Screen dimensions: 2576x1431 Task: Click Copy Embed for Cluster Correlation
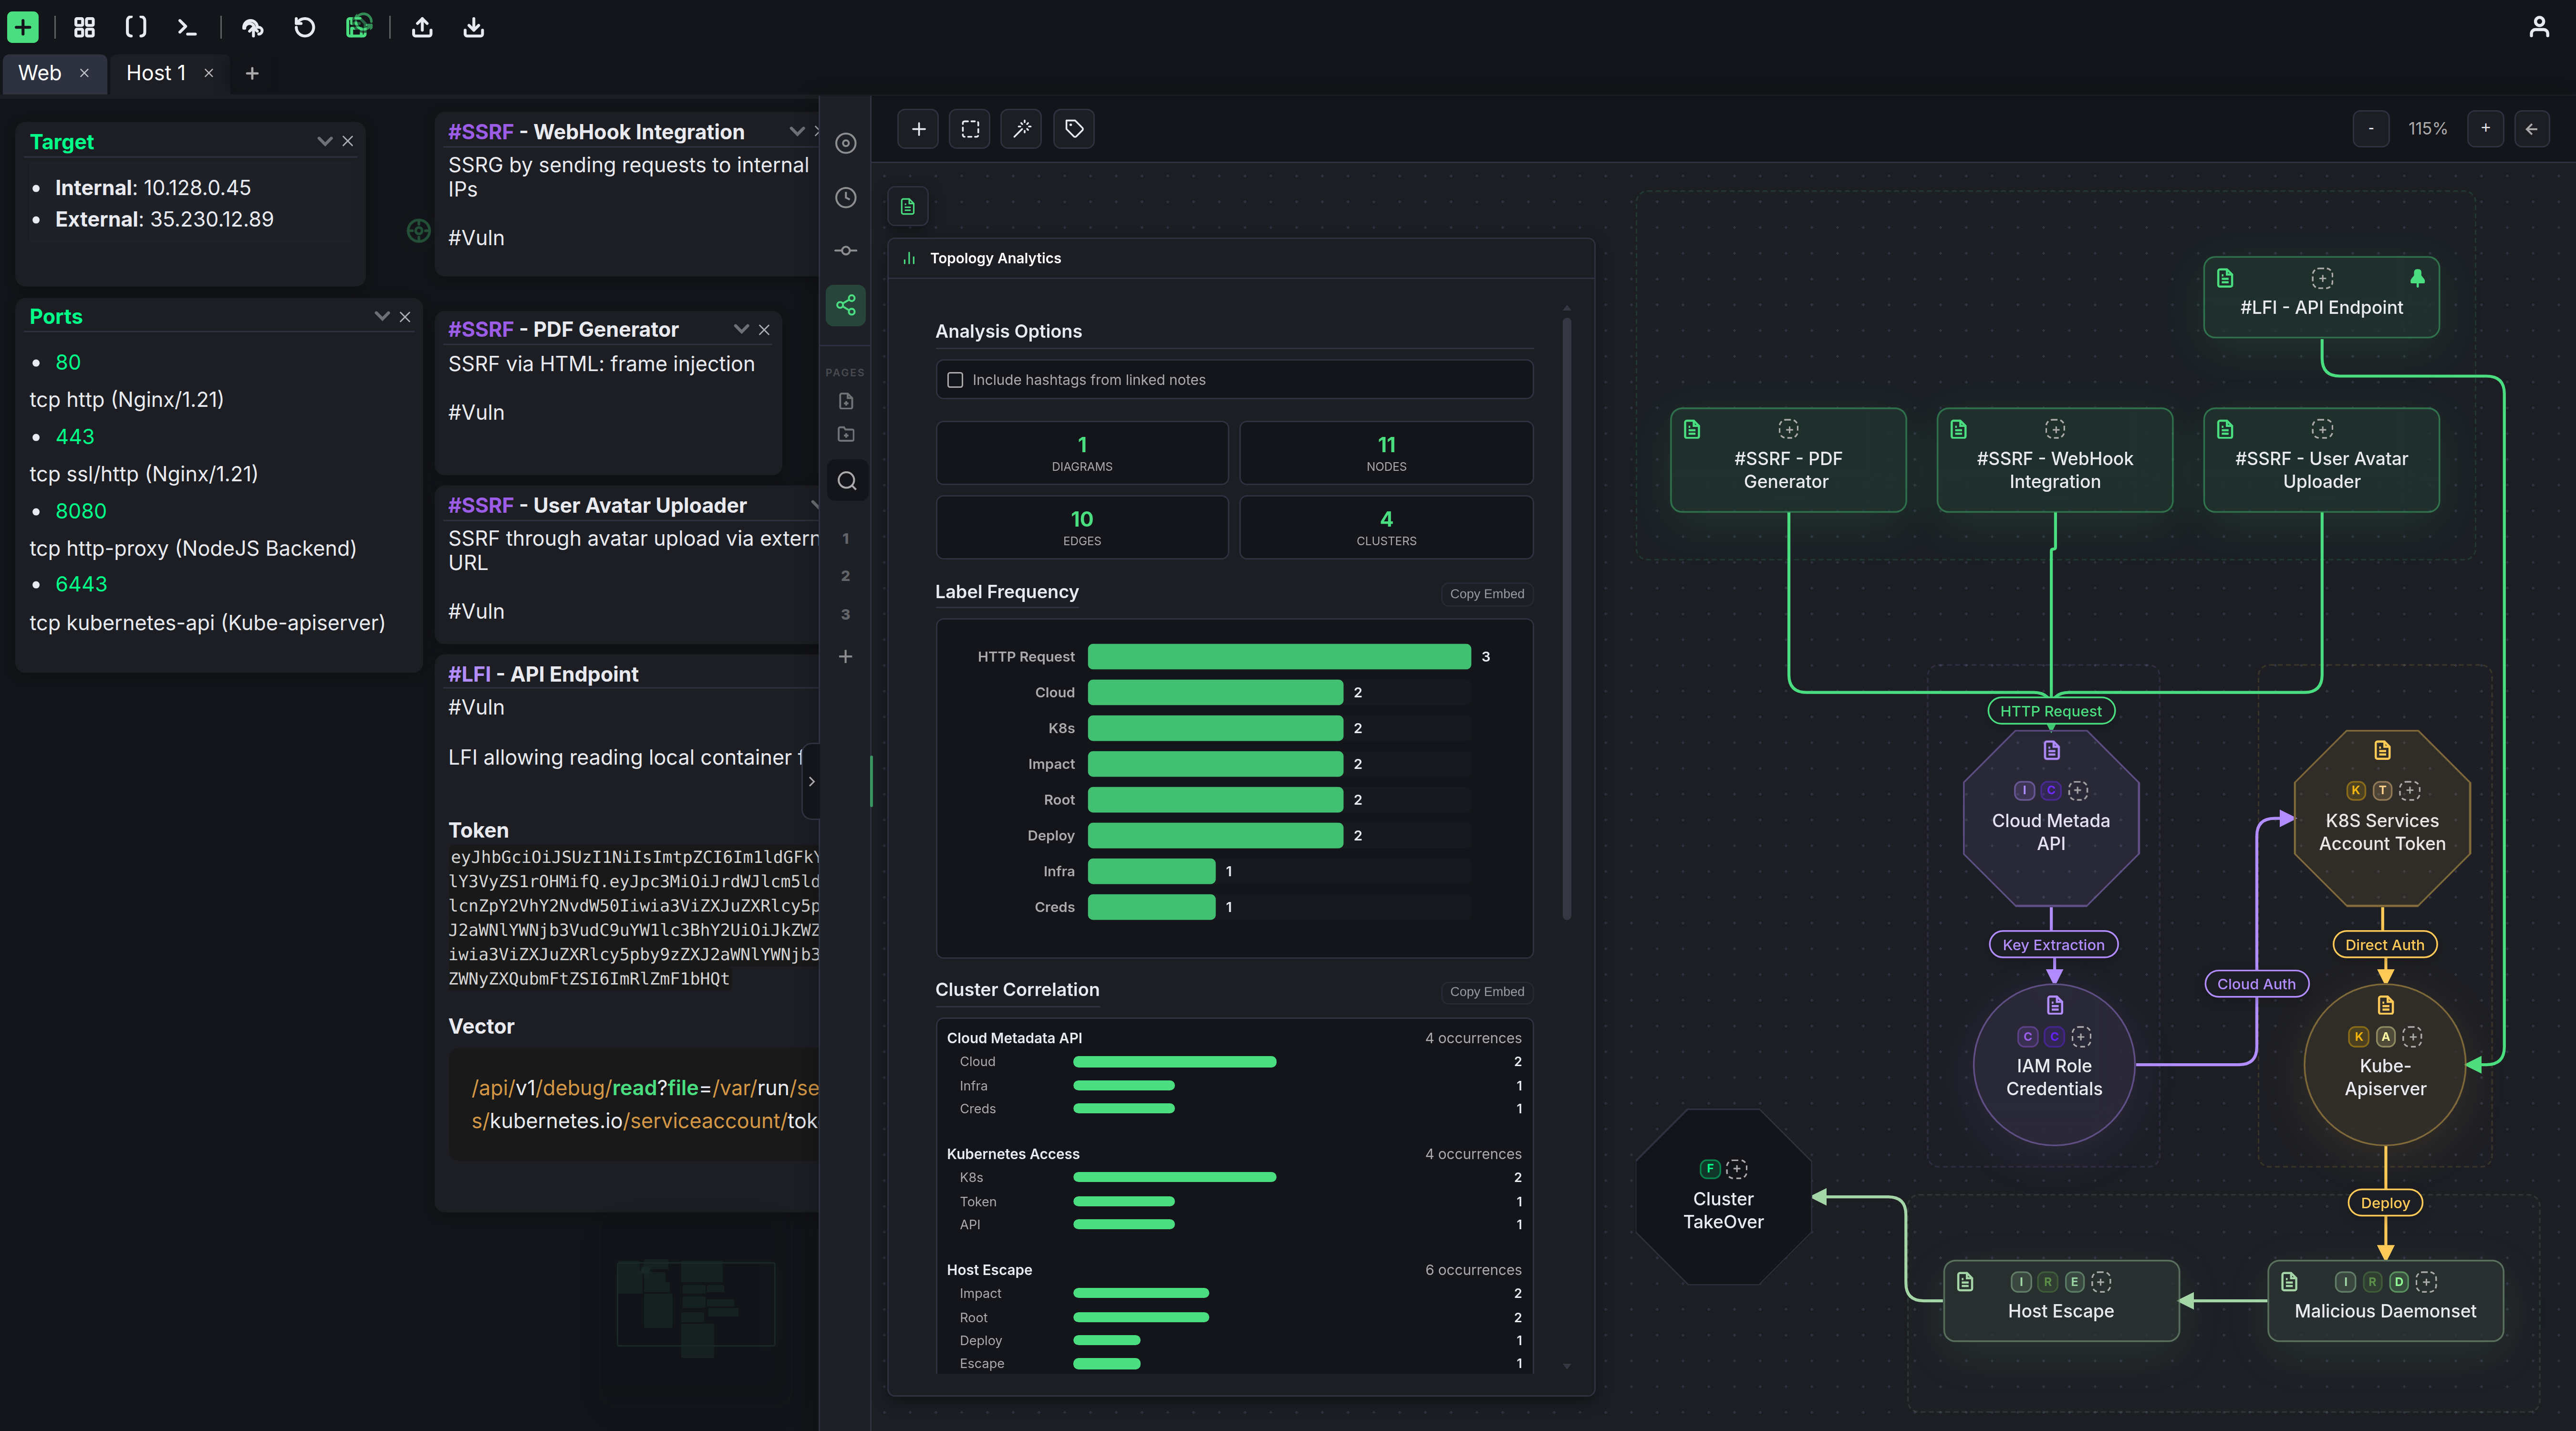1487,992
